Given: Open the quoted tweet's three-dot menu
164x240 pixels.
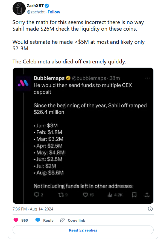Looking at the screenshot, I should click(148, 78).
